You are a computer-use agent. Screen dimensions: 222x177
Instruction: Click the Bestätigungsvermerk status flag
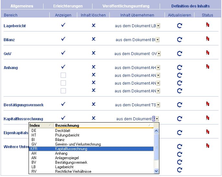[x=208, y=104]
